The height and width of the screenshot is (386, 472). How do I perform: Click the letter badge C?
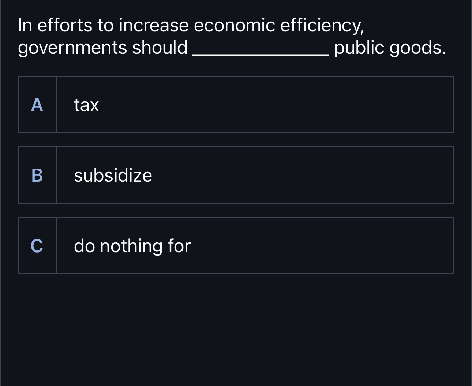(x=37, y=246)
